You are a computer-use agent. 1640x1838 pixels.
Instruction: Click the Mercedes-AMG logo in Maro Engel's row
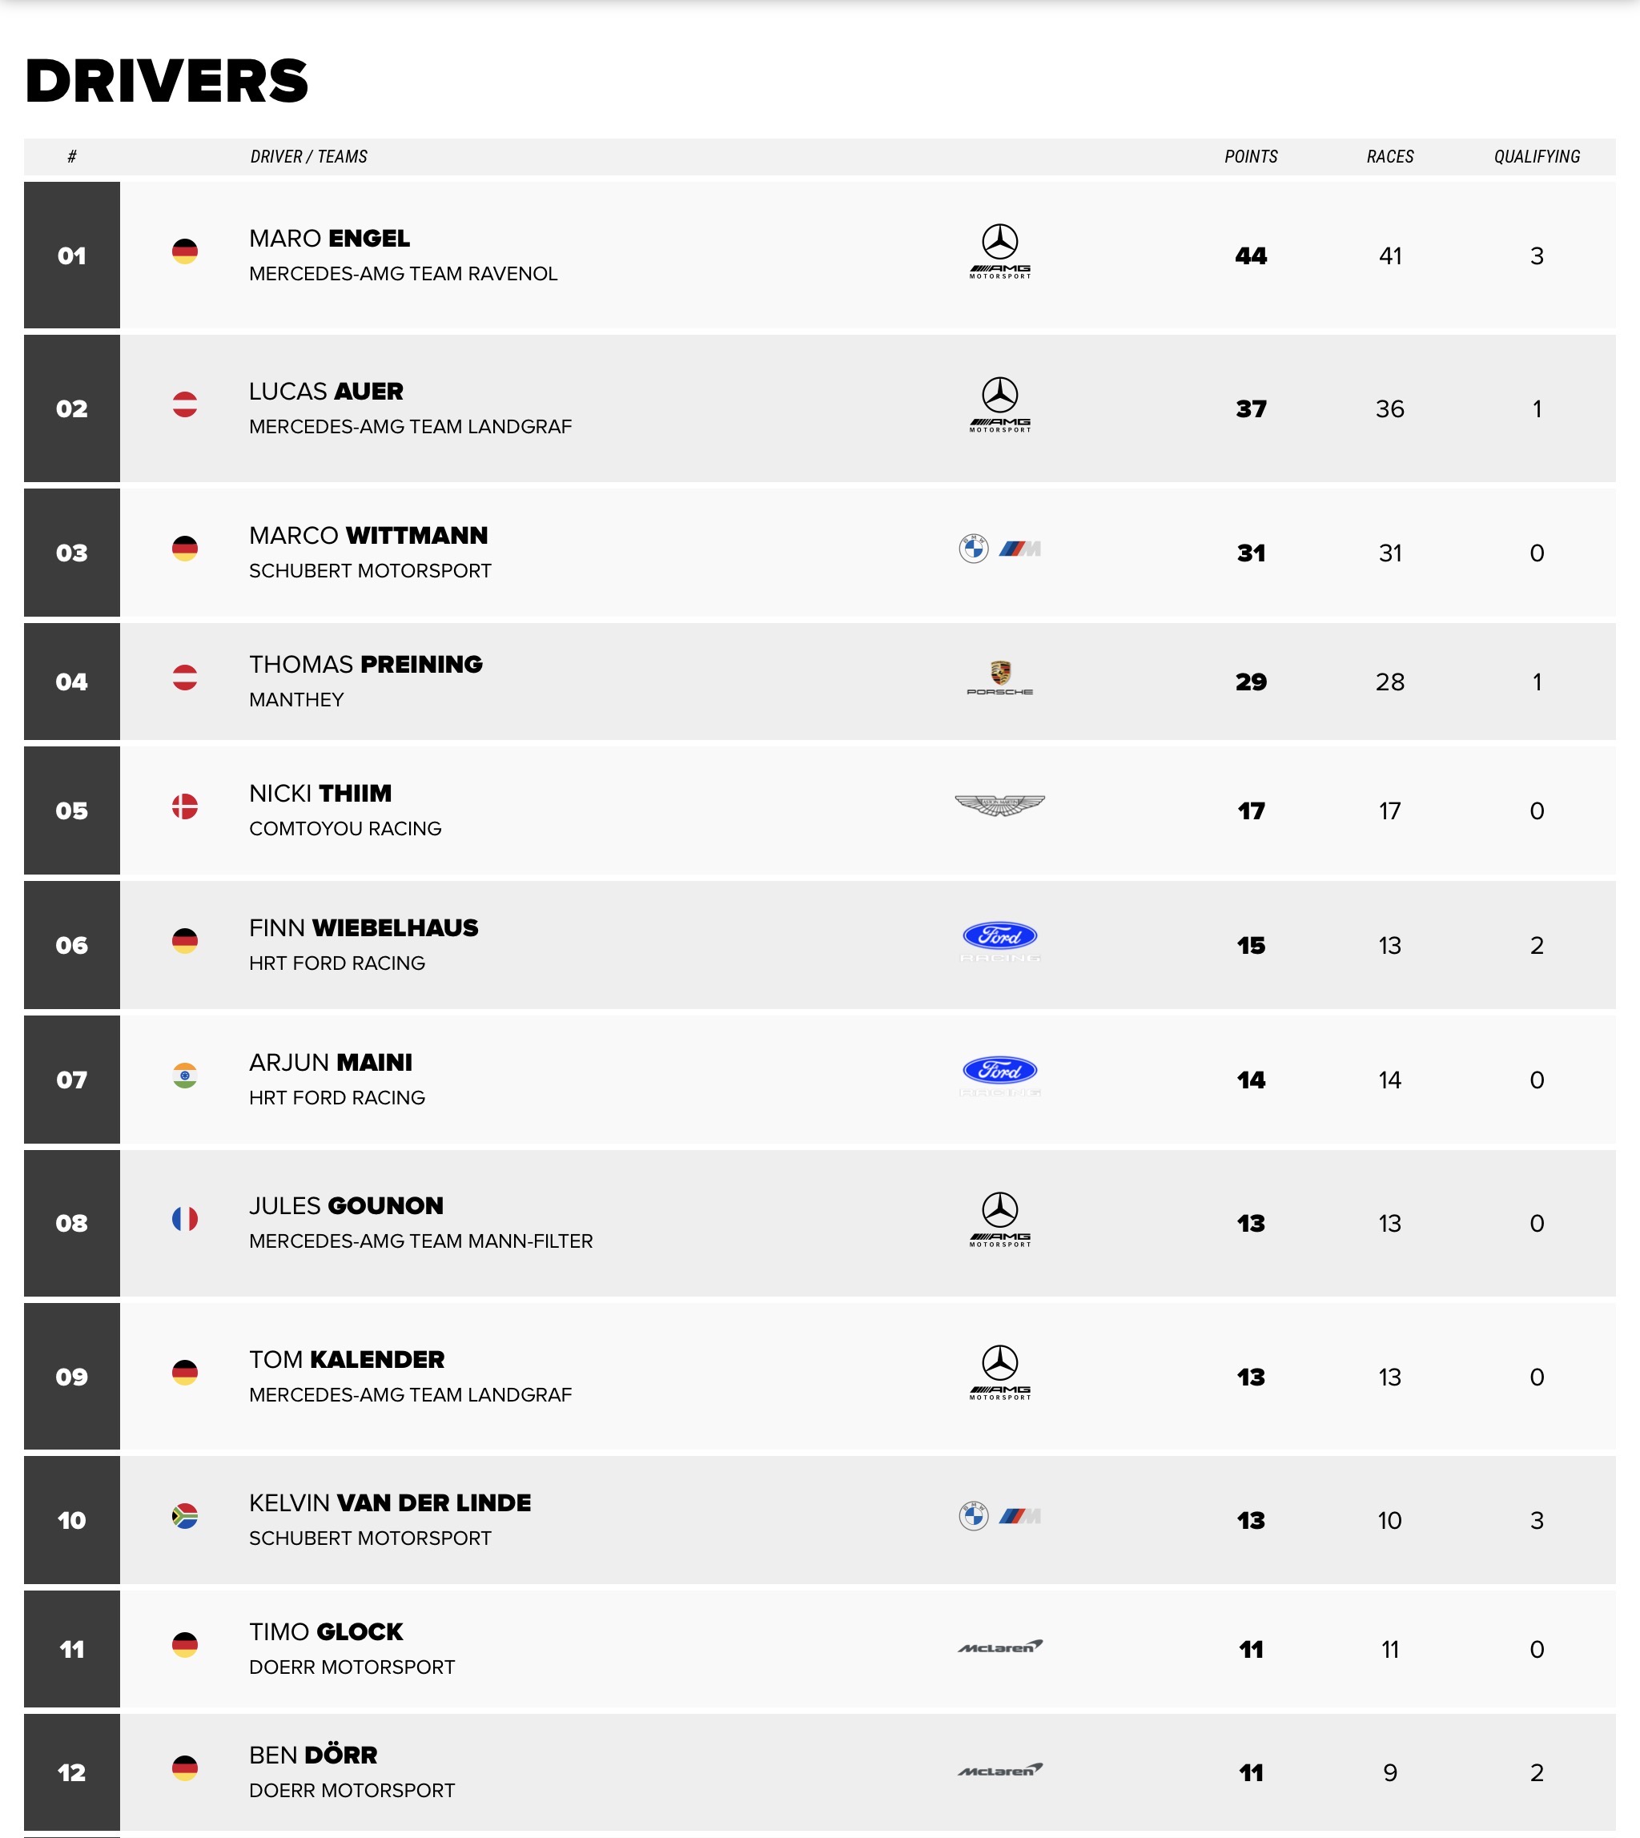point(999,251)
